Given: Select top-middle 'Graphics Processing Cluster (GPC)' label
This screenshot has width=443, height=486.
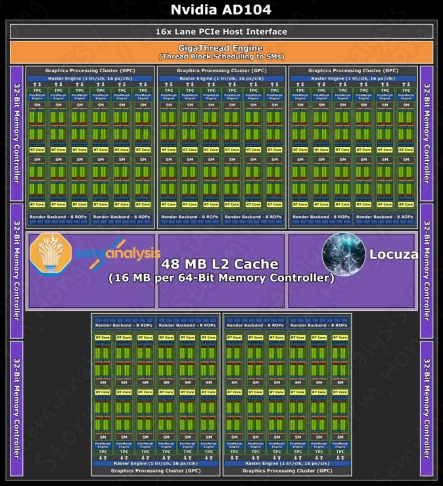Looking at the screenshot, I should tap(221, 71).
